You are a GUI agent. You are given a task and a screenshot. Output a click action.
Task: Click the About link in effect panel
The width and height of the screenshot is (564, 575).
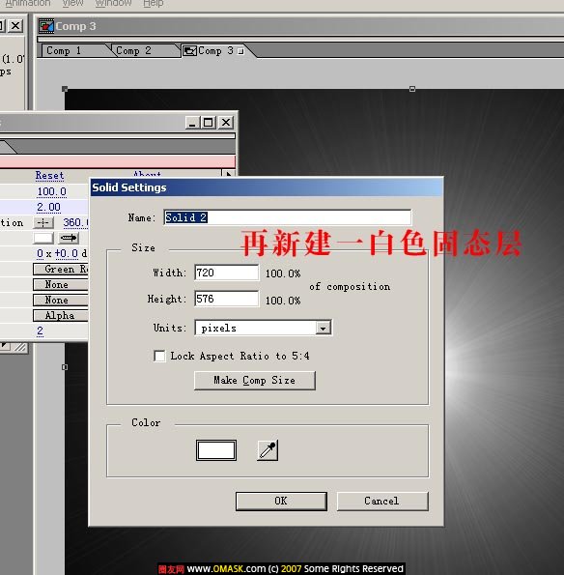(147, 174)
